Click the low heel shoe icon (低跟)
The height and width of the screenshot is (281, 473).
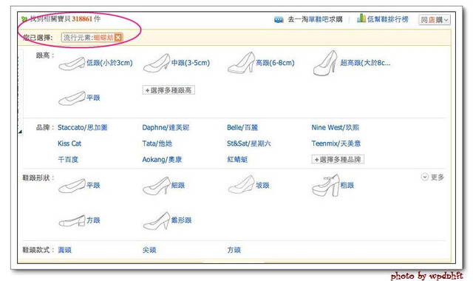click(x=72, y=64)
